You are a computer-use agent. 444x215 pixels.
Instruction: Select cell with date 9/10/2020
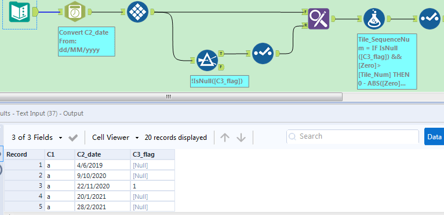[x=103, y=176]
